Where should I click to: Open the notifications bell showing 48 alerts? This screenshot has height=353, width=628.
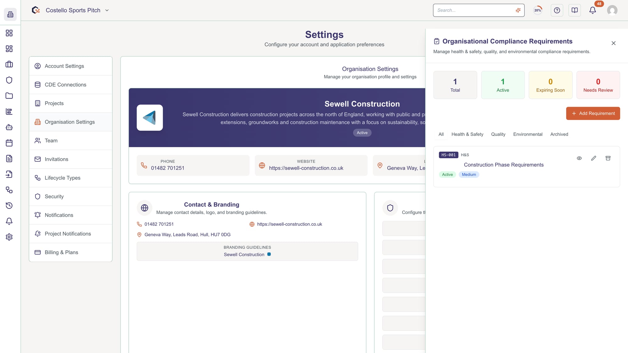(592, 10)
